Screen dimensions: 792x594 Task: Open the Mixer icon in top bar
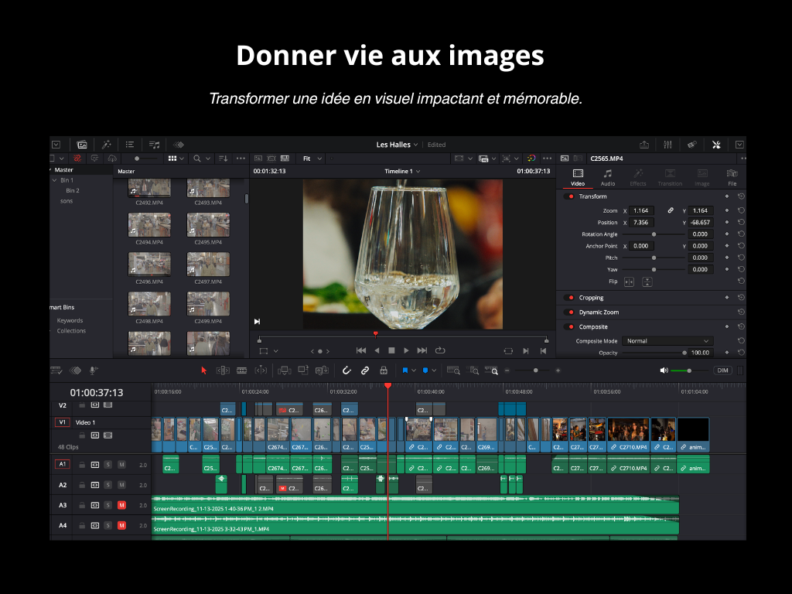pyautogui.click(x=667, y=145)
